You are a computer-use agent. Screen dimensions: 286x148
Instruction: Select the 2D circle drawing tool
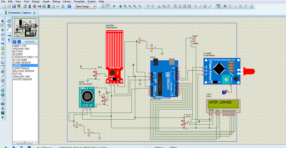[3, 95]
